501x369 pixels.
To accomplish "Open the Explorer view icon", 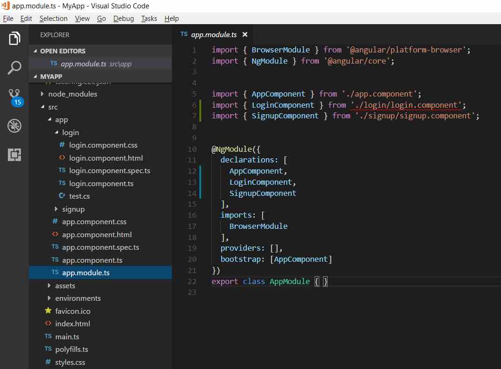I will (14, 38).
